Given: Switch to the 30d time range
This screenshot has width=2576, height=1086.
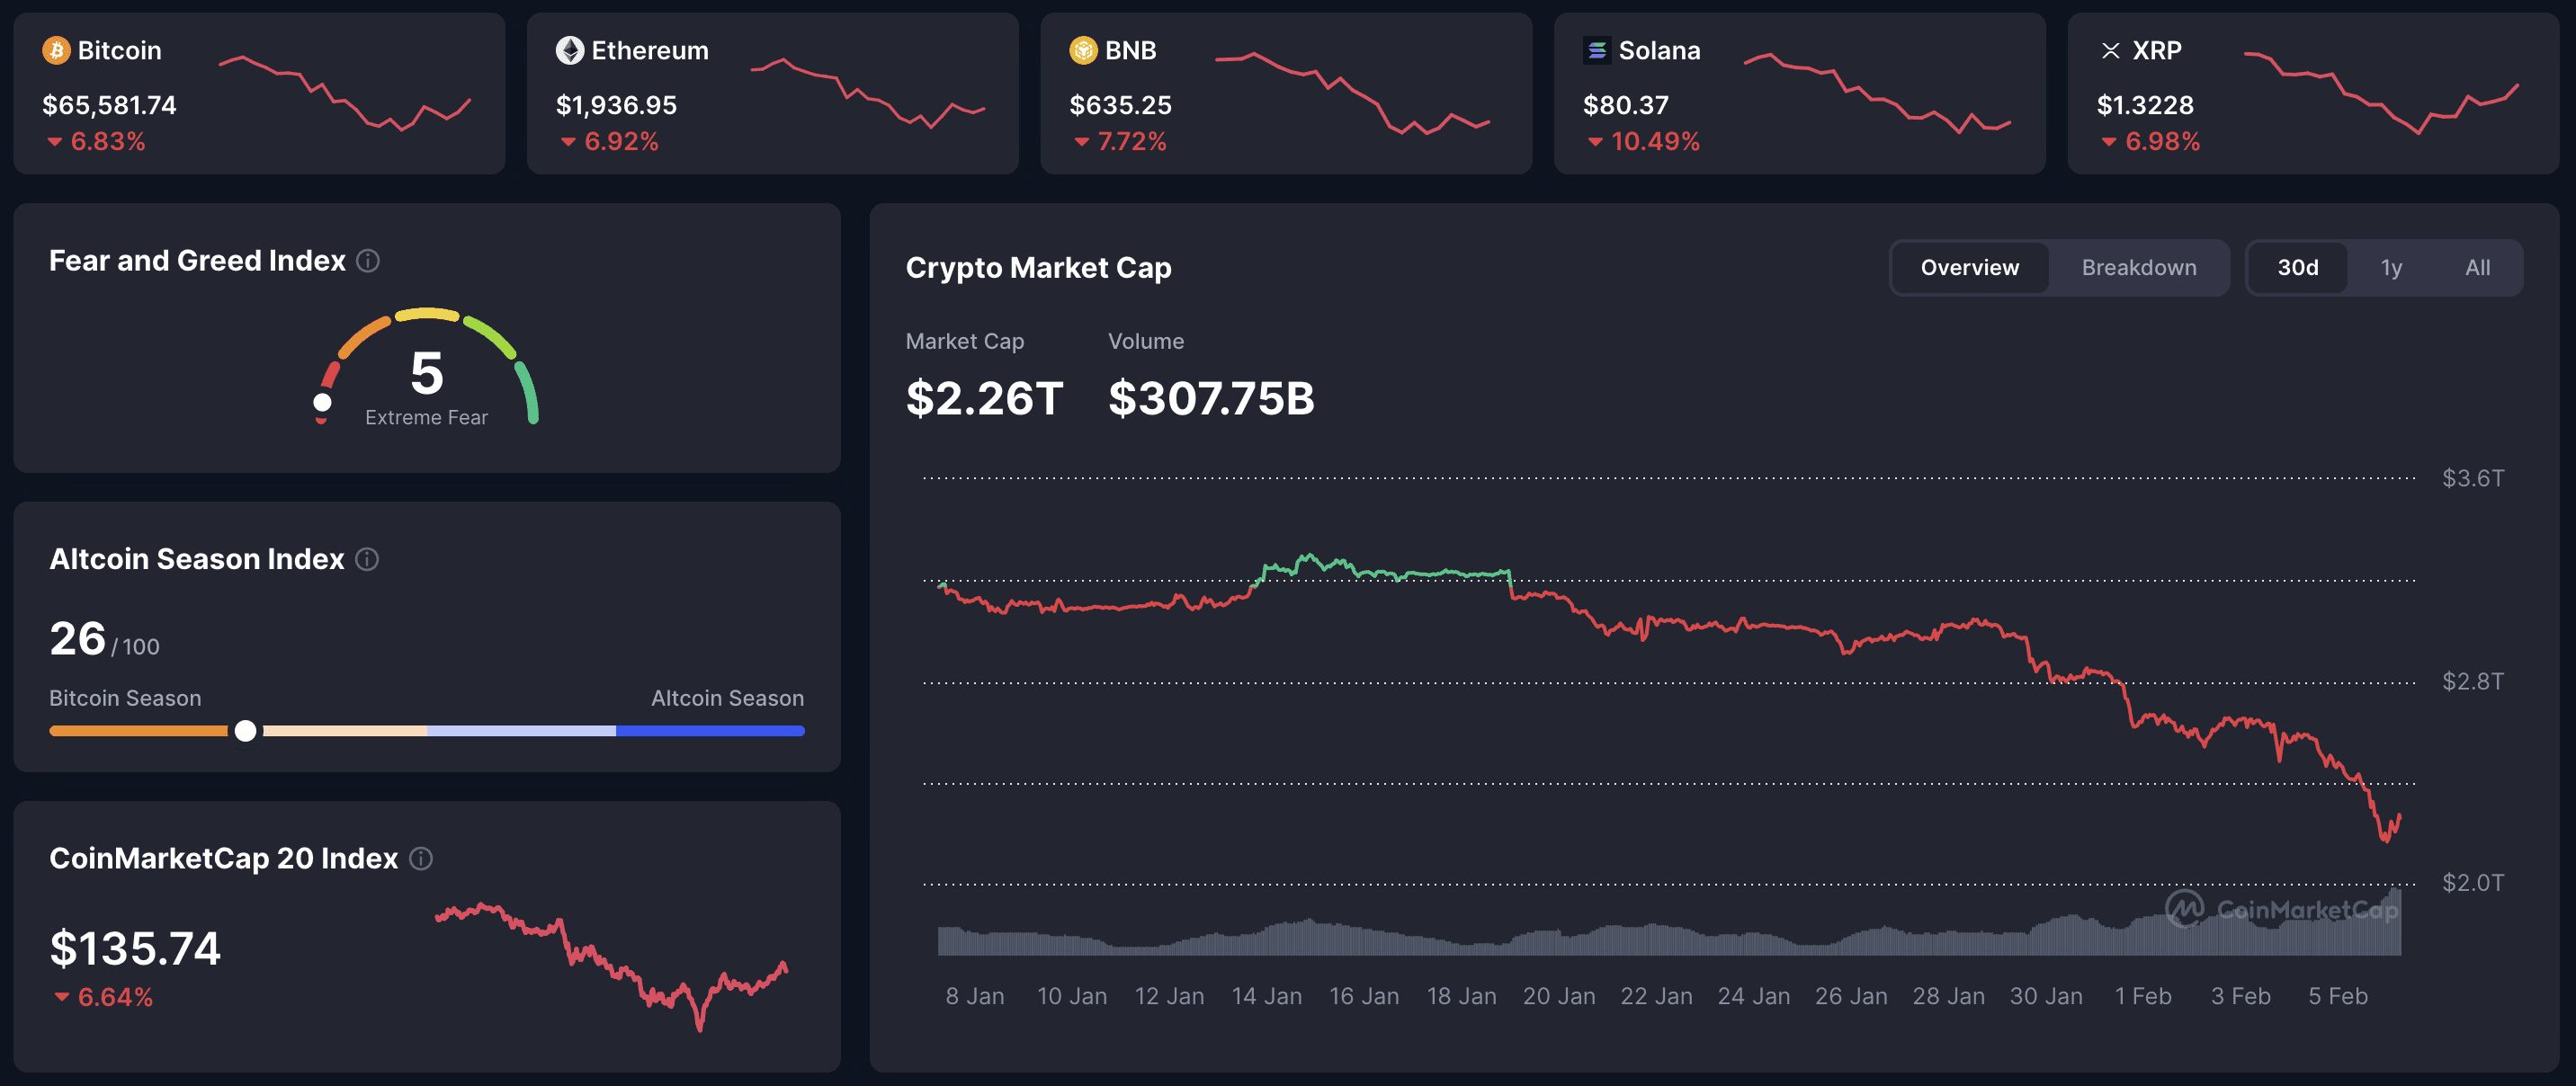Looking at the screenshot, I should point(2298,267).
